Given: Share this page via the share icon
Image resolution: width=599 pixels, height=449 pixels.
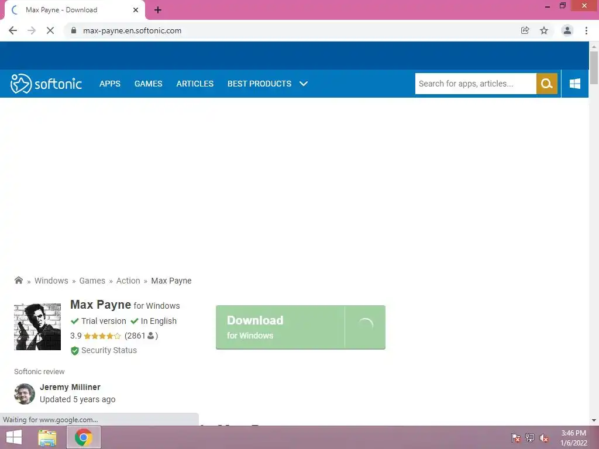Looking at the screenshot, I should click(525, 30).
